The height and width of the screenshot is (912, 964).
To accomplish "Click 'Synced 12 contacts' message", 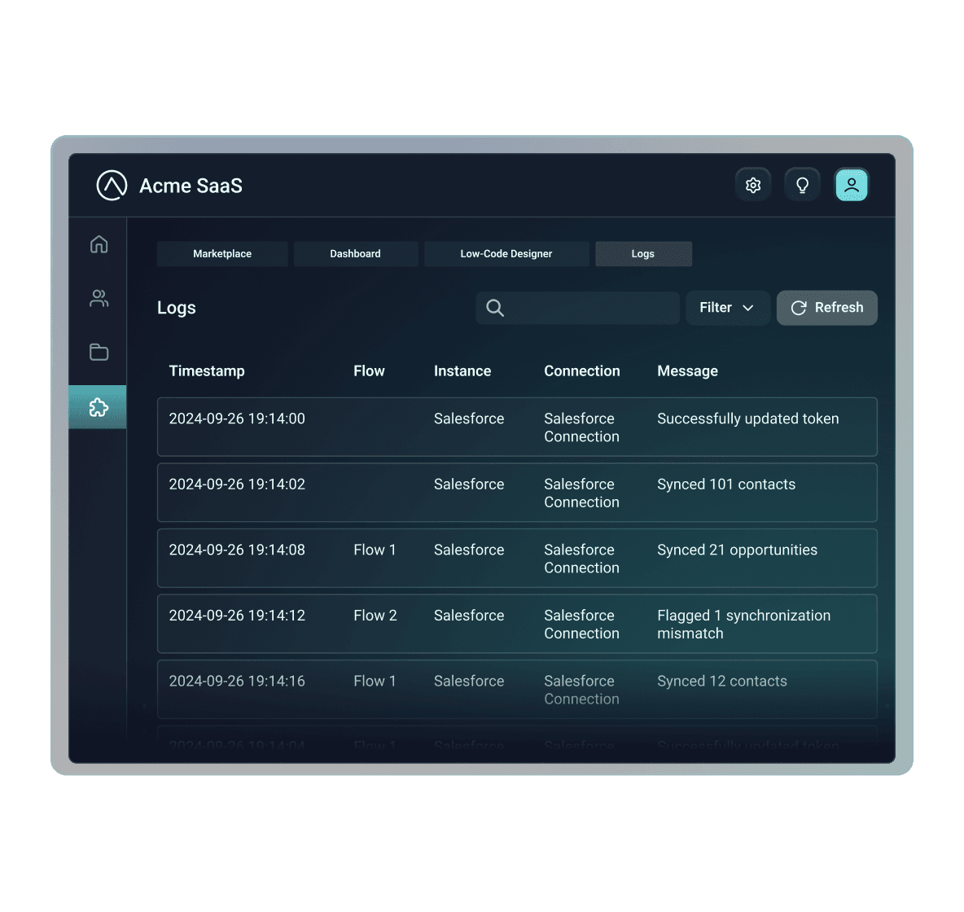I will click(721, 682).
